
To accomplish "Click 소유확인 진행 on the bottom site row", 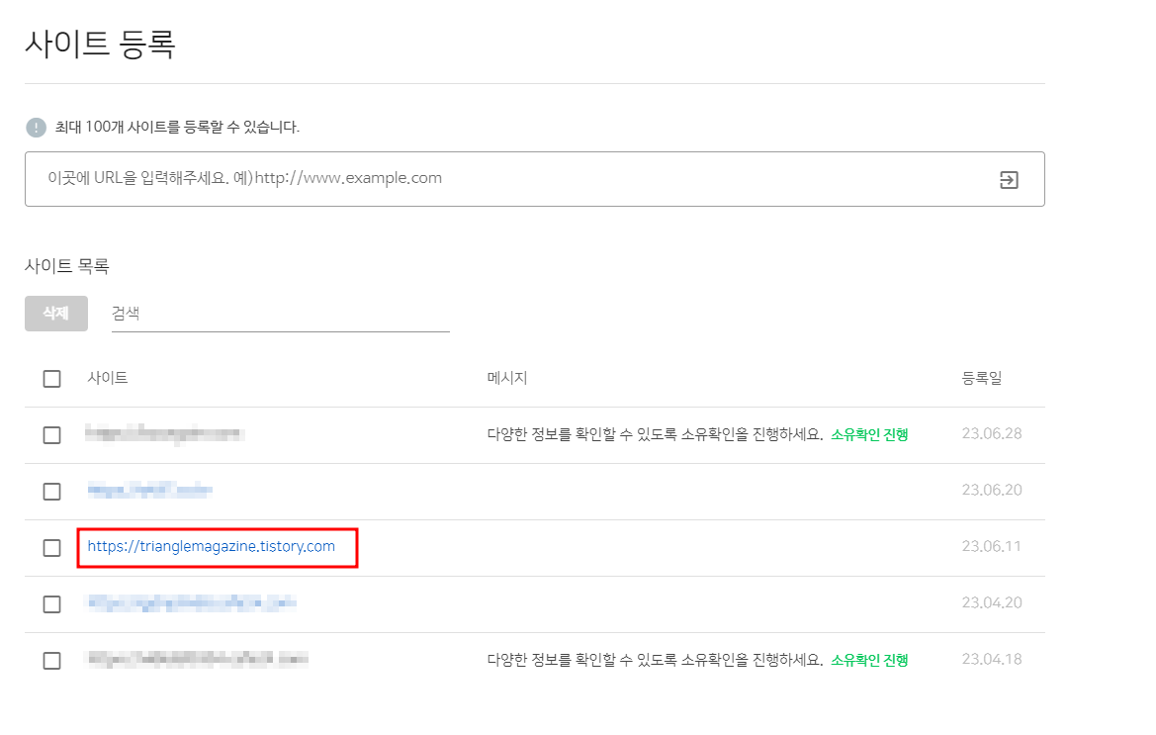I will [869, 658].
